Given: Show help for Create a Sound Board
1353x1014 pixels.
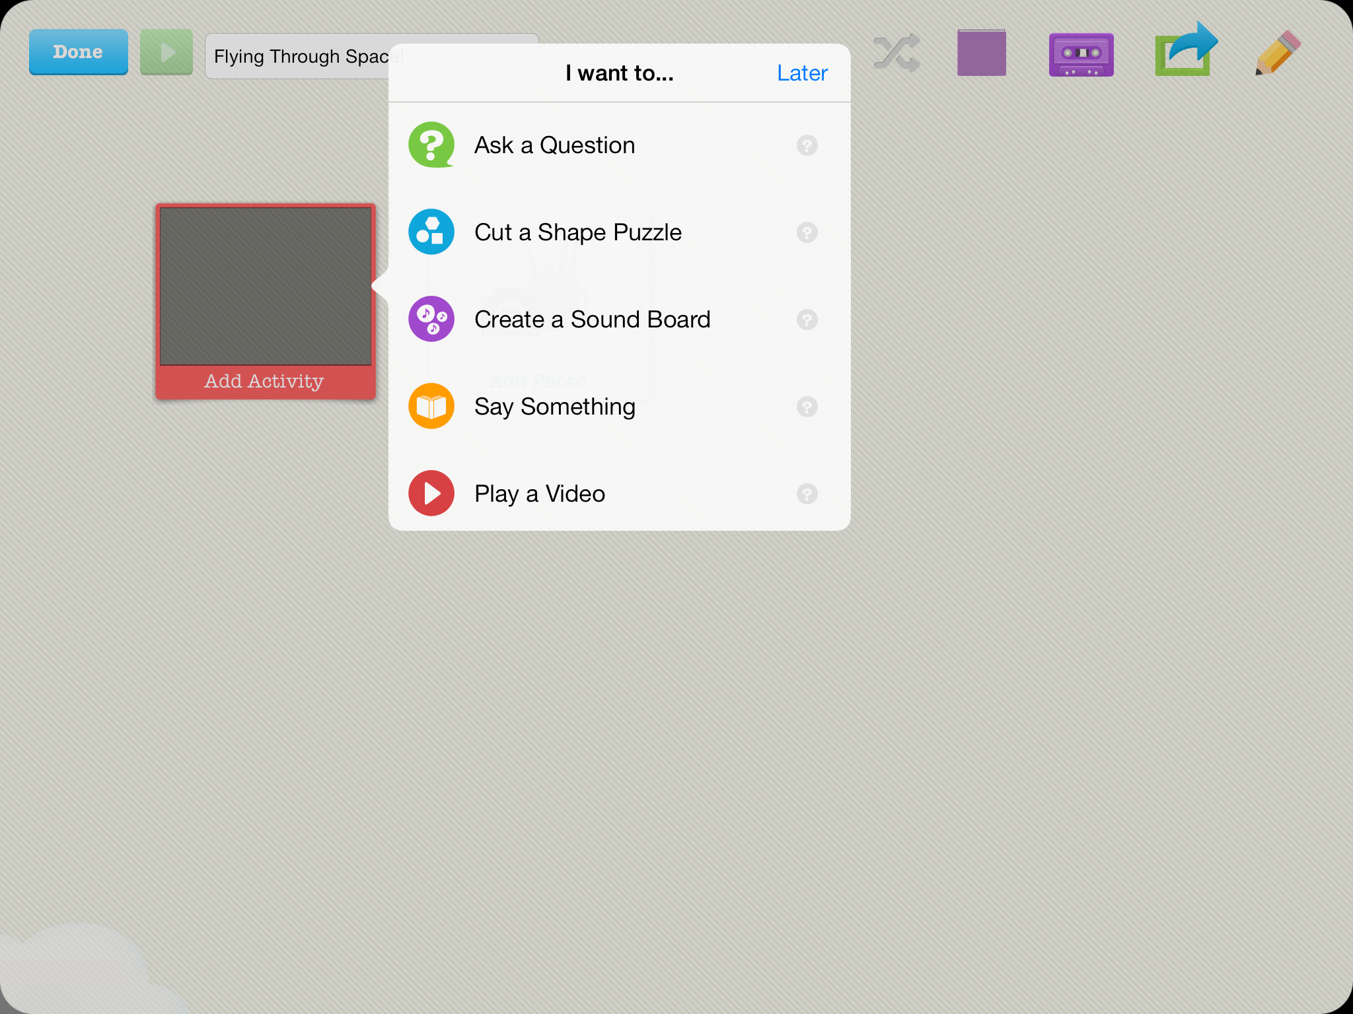Looking at the screenshot, I should (807, 319).
